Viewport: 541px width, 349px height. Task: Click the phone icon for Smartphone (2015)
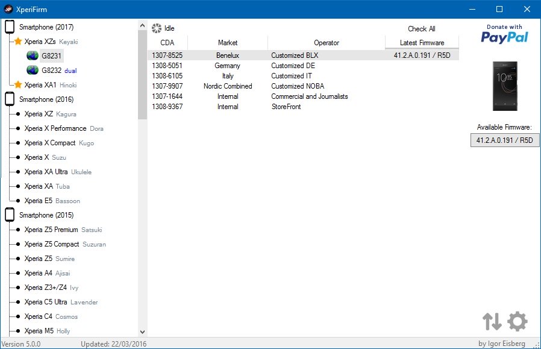[10, 215]
